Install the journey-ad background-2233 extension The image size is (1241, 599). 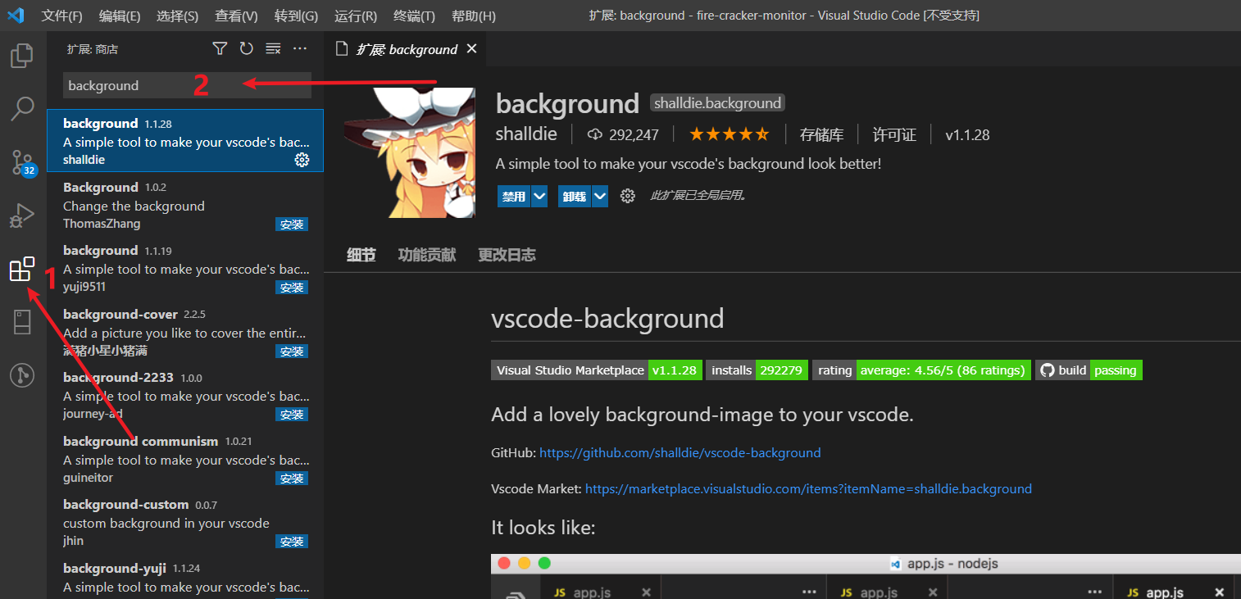[292, 415]
